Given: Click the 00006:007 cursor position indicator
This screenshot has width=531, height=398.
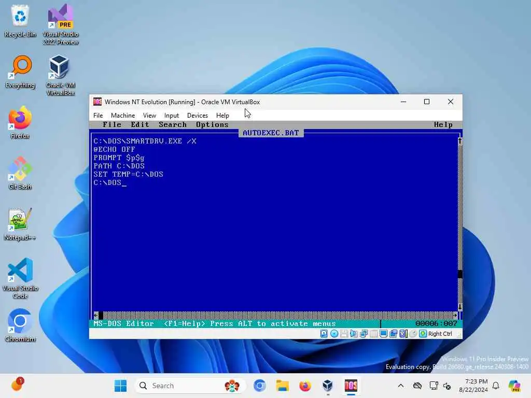Looking at the screenshot, I should [x=437, y=323].
